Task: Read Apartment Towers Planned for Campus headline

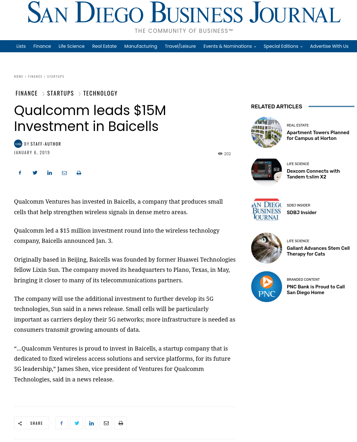Action: 318,135
